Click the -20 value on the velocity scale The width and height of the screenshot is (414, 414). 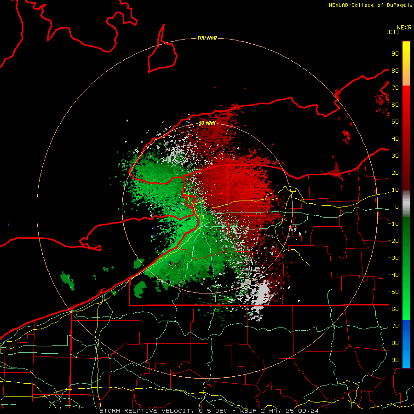[393, 241]
